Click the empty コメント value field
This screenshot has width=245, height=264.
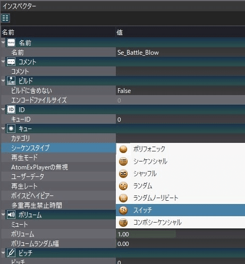click(180, 71)
